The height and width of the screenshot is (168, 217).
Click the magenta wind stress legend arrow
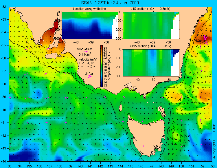[x=86, y=52]
